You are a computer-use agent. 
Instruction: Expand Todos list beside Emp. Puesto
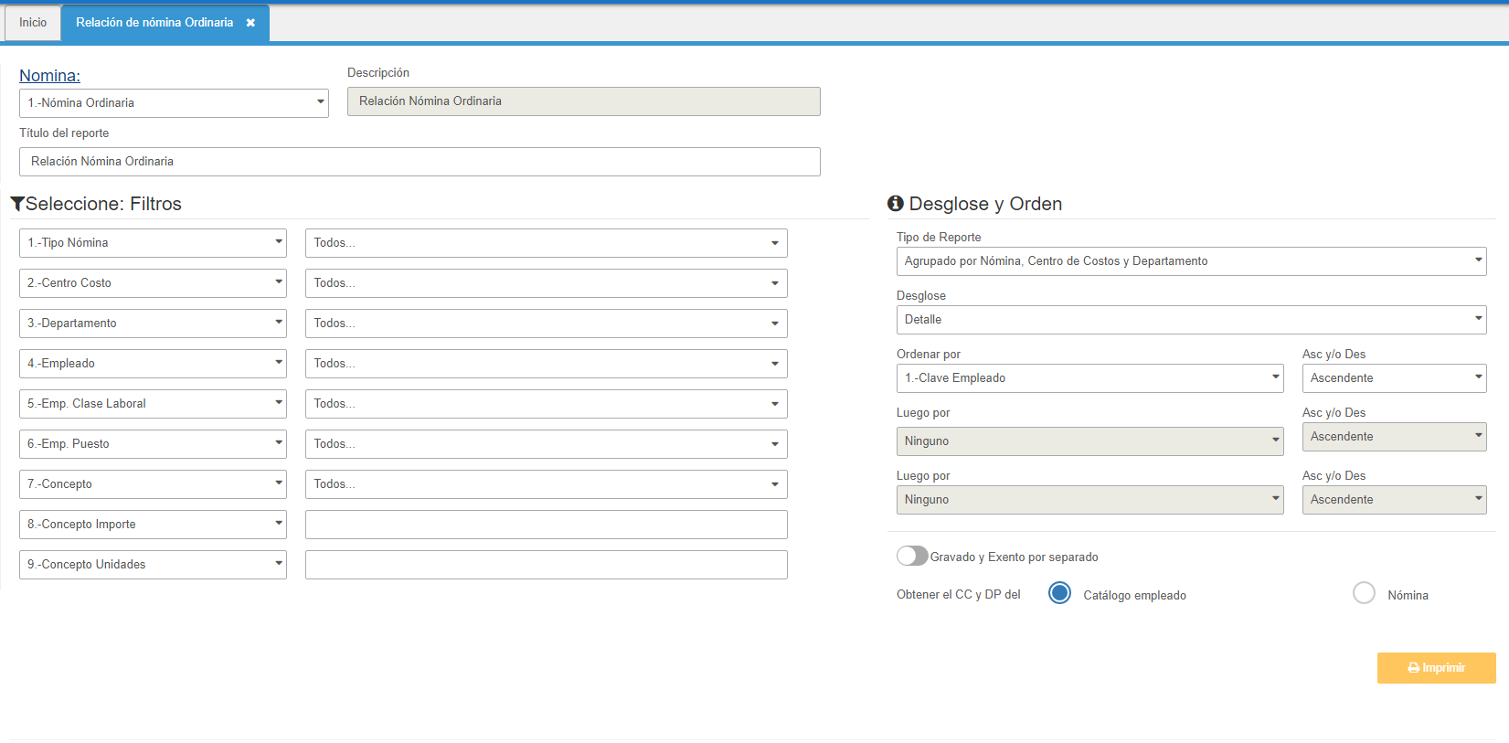point(546,444)
